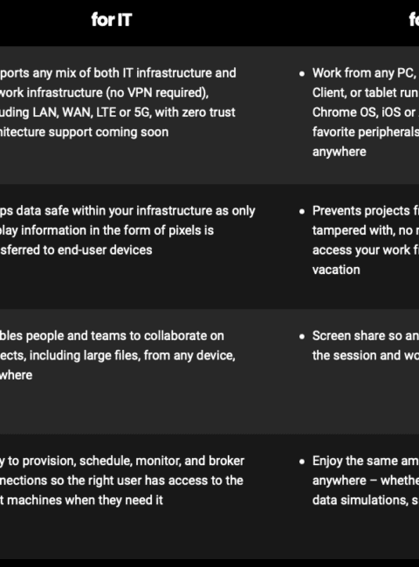This screenshot has width=419, height=567.
Task: Click the word "vacation"
Action: click(x=336, y=270)
